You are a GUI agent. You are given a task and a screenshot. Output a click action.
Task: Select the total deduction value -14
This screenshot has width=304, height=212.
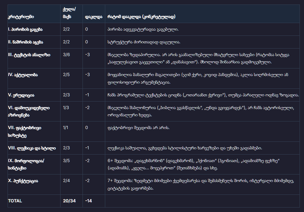[89, 201]
